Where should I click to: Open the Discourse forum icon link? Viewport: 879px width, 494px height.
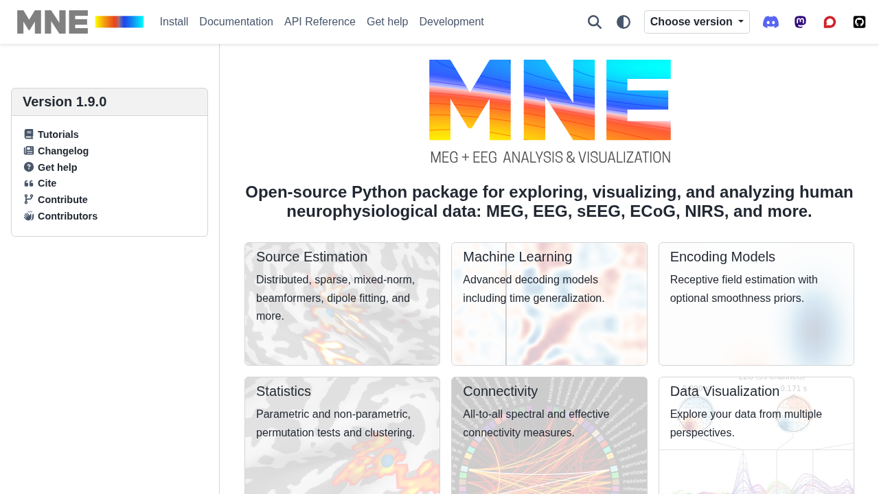coord(830,22)
